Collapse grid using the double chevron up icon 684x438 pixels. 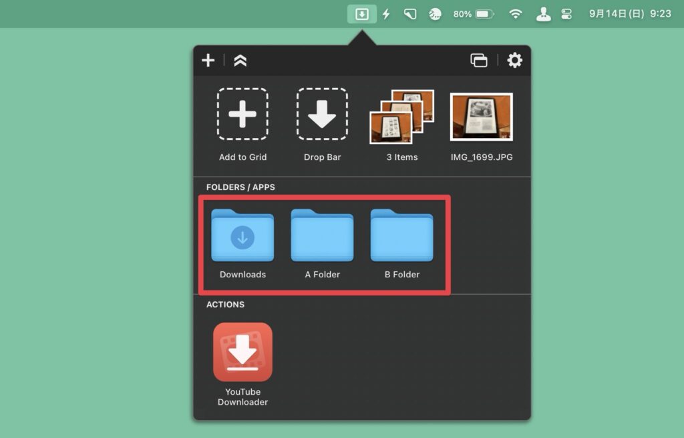point(240,61)
